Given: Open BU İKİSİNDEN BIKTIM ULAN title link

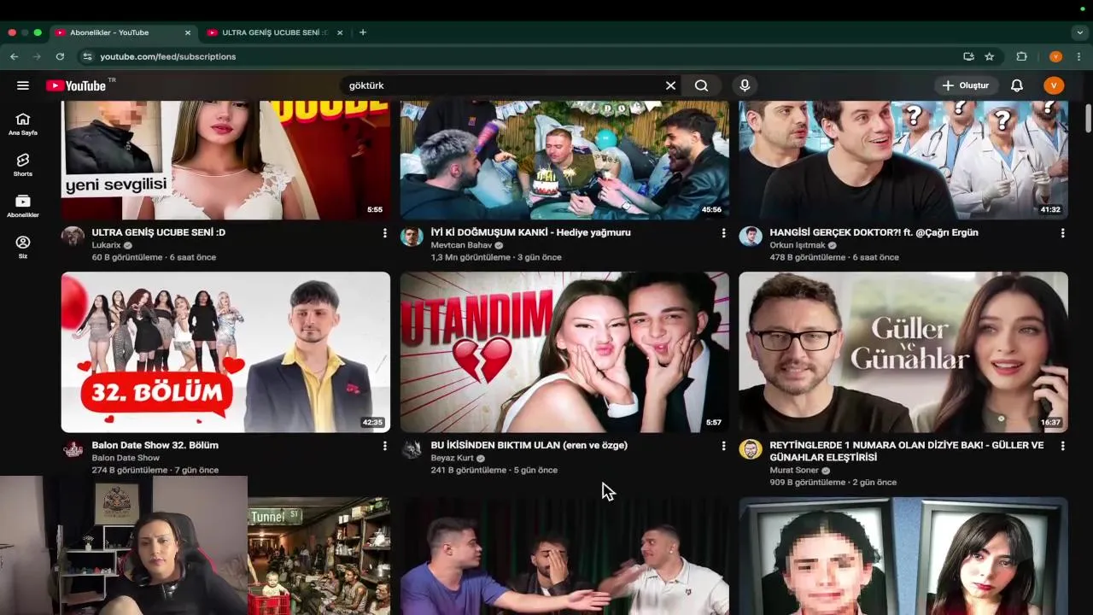Looking at the screenshot, I should 529,445.
